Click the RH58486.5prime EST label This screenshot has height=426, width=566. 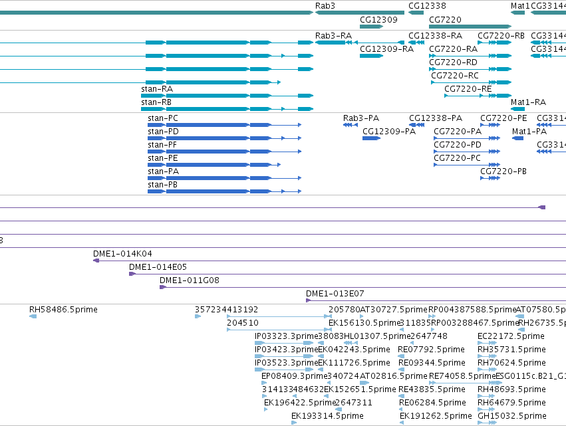click(x=63, y=310)
